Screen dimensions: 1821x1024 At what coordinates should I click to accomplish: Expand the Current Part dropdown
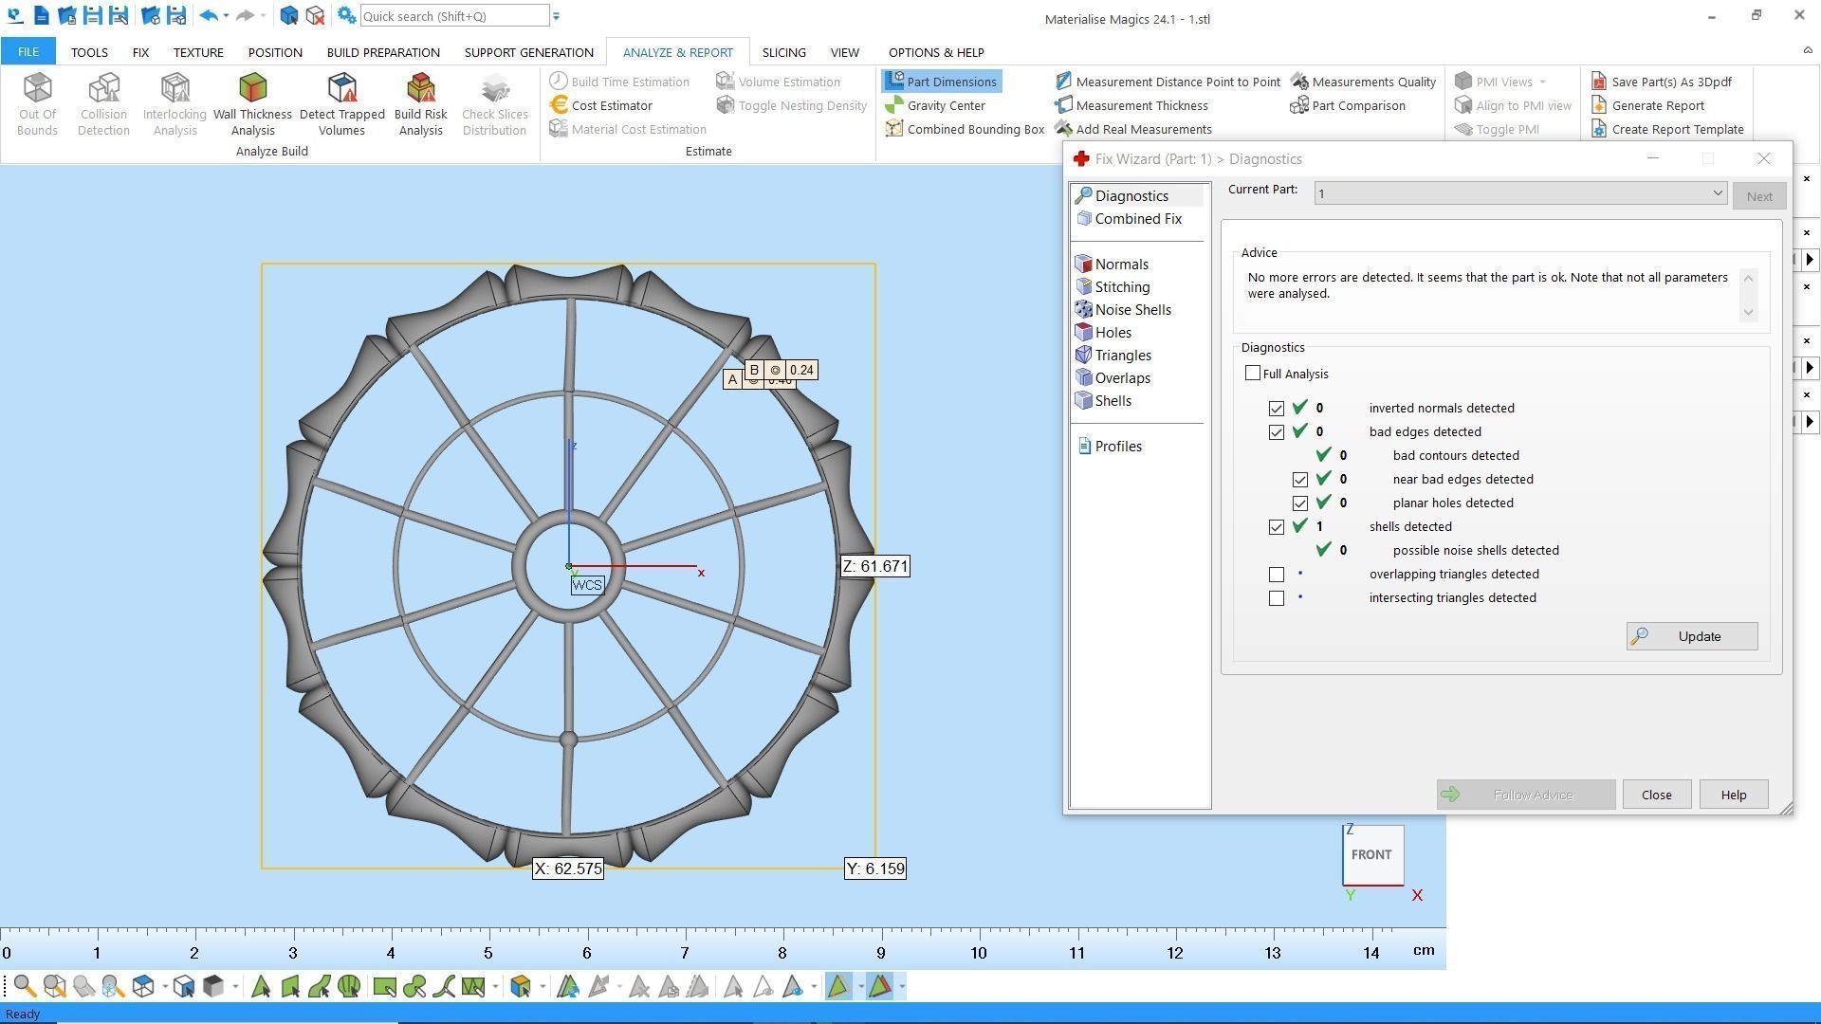coord(1717,193)
